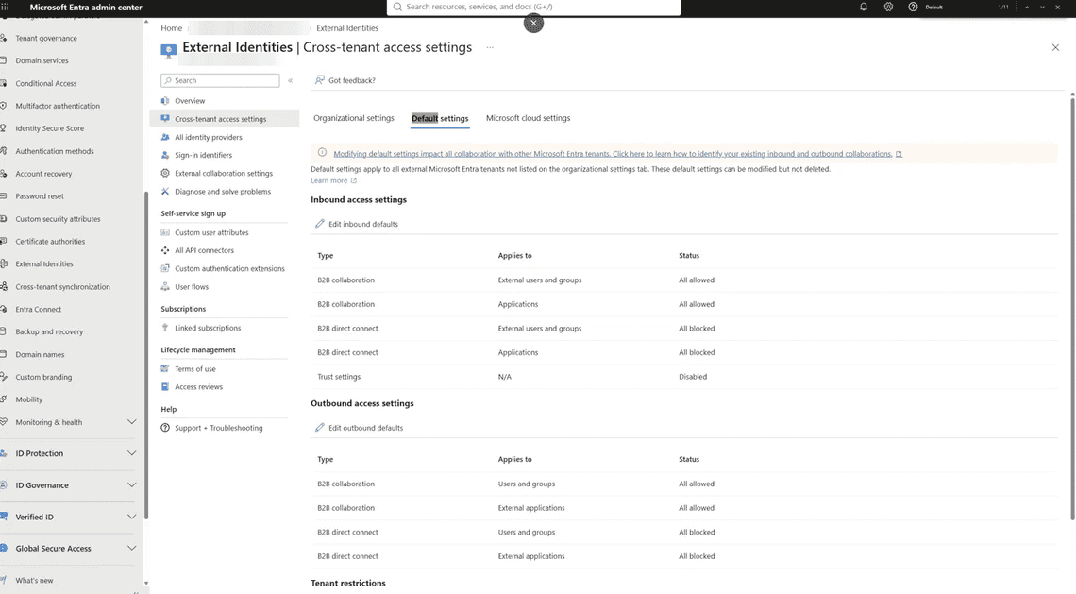Click the external link icon beside Learn more
The image size is (1076, 594).
[x=354, y=180]
